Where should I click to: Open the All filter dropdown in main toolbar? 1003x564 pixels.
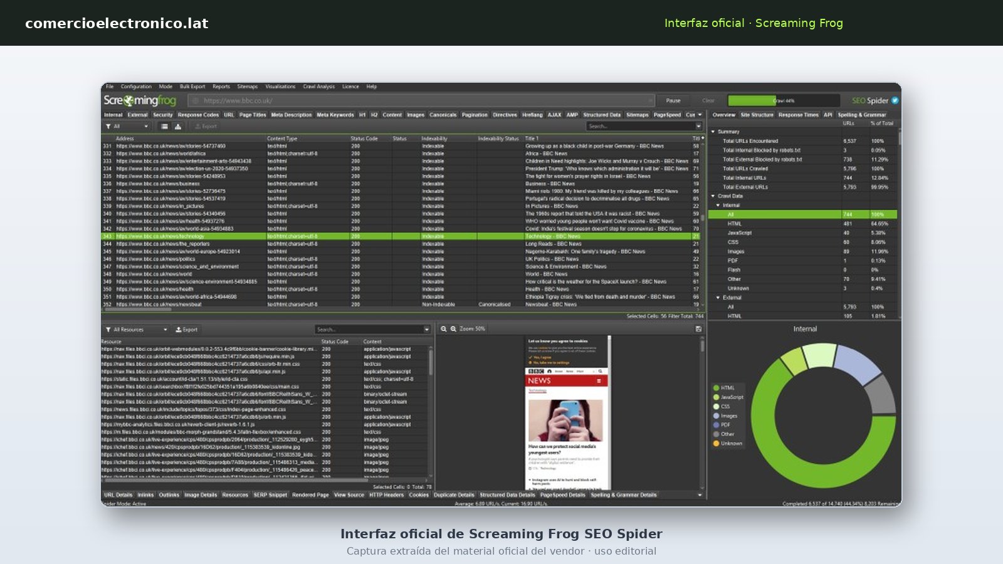tap(127, 127)
